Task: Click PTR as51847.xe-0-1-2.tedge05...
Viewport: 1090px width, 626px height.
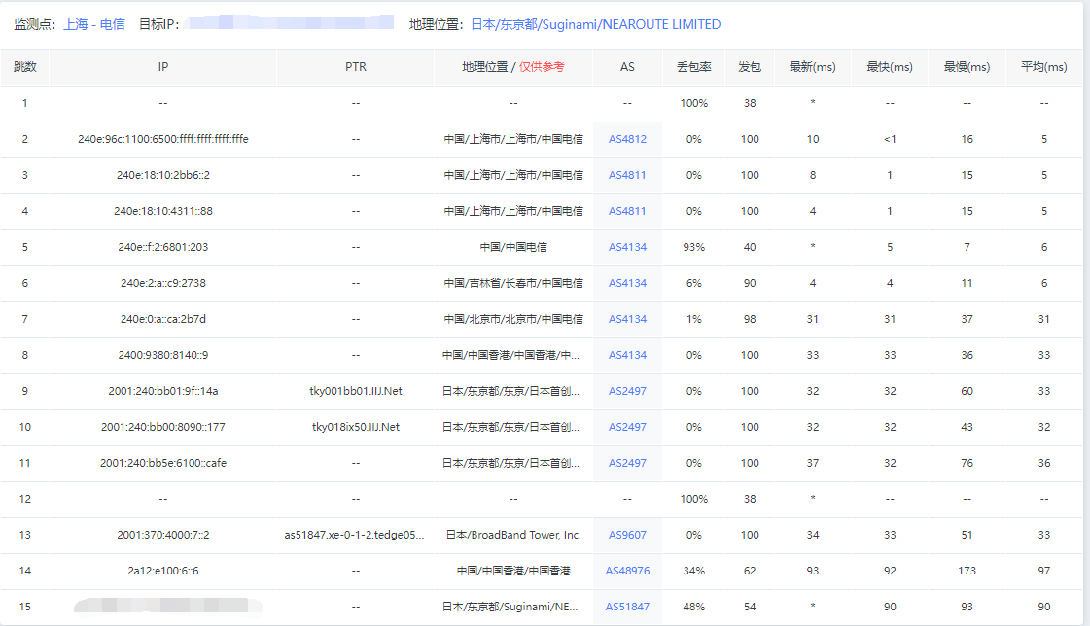Action: pyautogui.click(x=354, y=535)
